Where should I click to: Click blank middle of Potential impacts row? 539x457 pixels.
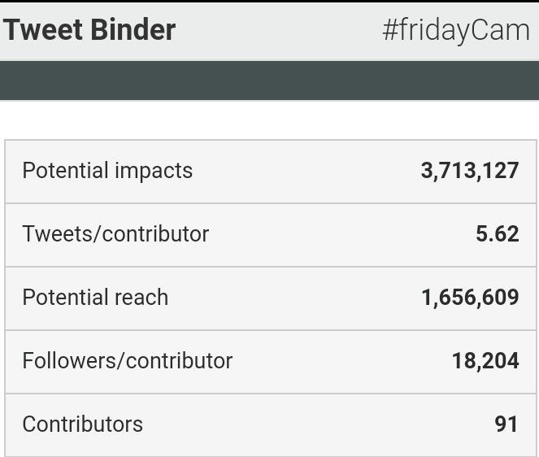pos(305,171)
